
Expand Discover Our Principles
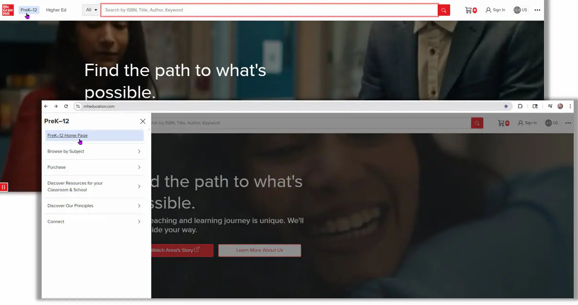tap(94, 206)
